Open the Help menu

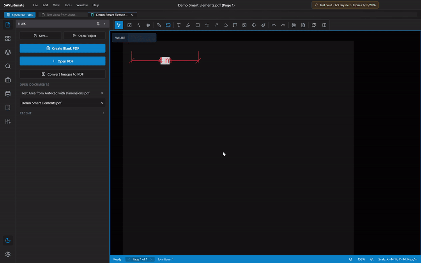coord(96,5)
